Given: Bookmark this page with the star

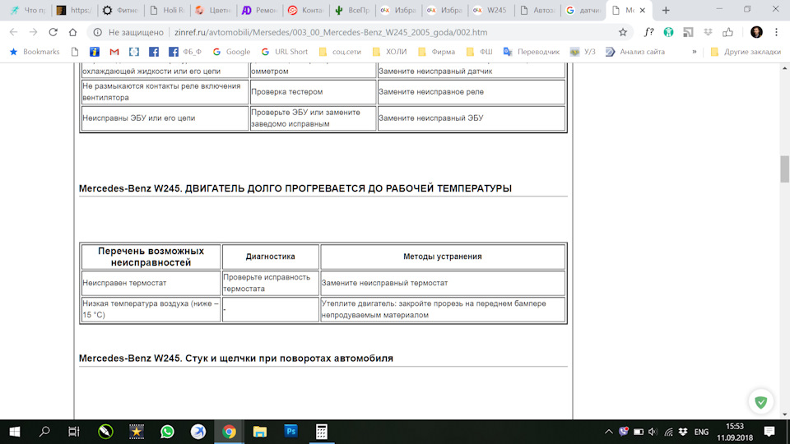Looking at the screenshot, I should pos(623,32).
